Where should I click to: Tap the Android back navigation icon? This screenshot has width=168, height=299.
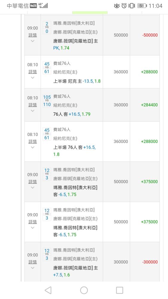(x=48, y=290)
